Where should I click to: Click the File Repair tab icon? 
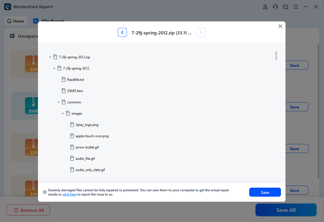pos(35,21)
